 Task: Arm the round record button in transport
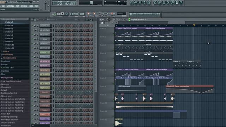pyautogui.click(x=67, y=14)
